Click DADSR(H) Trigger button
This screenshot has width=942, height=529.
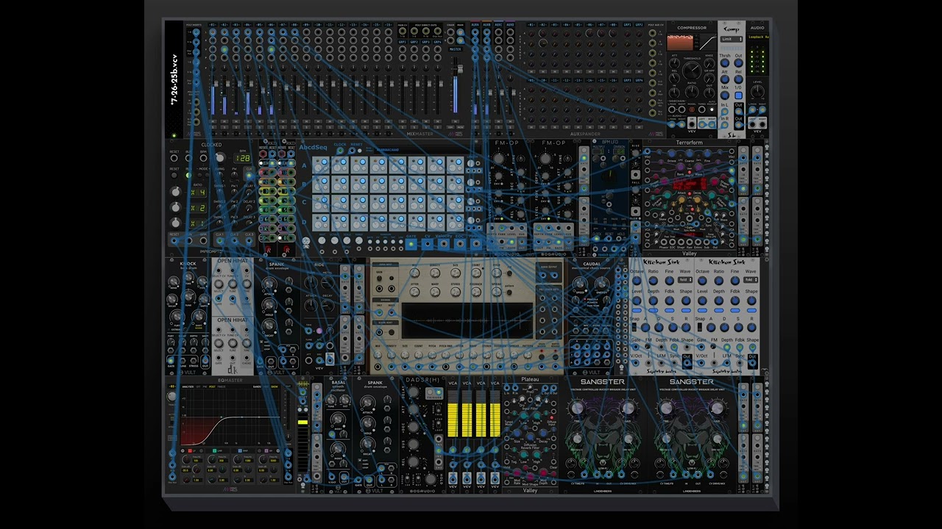[x=430, y=392]
